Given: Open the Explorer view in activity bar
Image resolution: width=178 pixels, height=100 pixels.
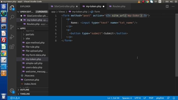Looking at the screenshot, I should coord(12,8).
